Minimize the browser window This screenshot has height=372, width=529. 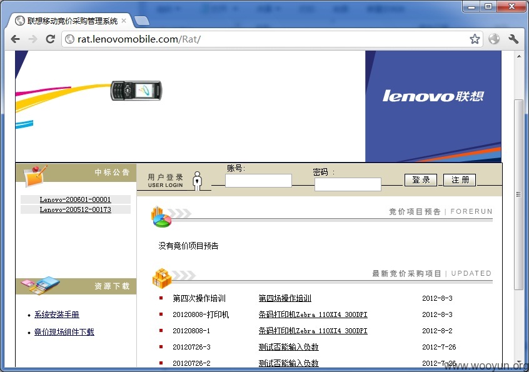point(471,6)
